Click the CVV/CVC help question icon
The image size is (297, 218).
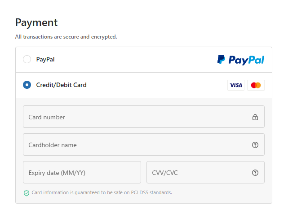[255, 173]
